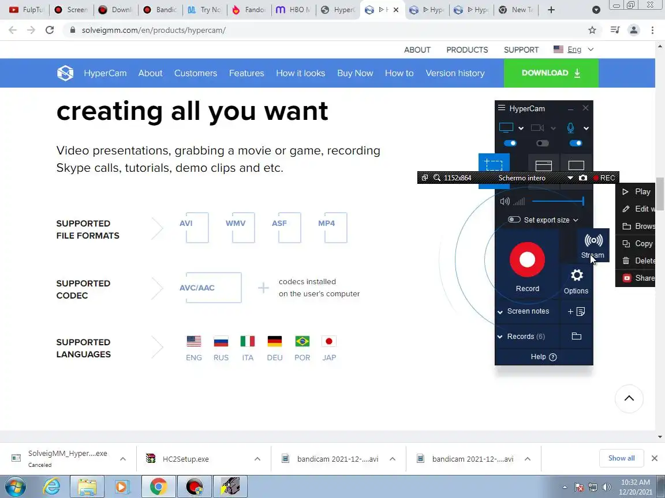The image size is (665, 498).
Task: Click the green DOWNLOAD button
Action: 551,73
